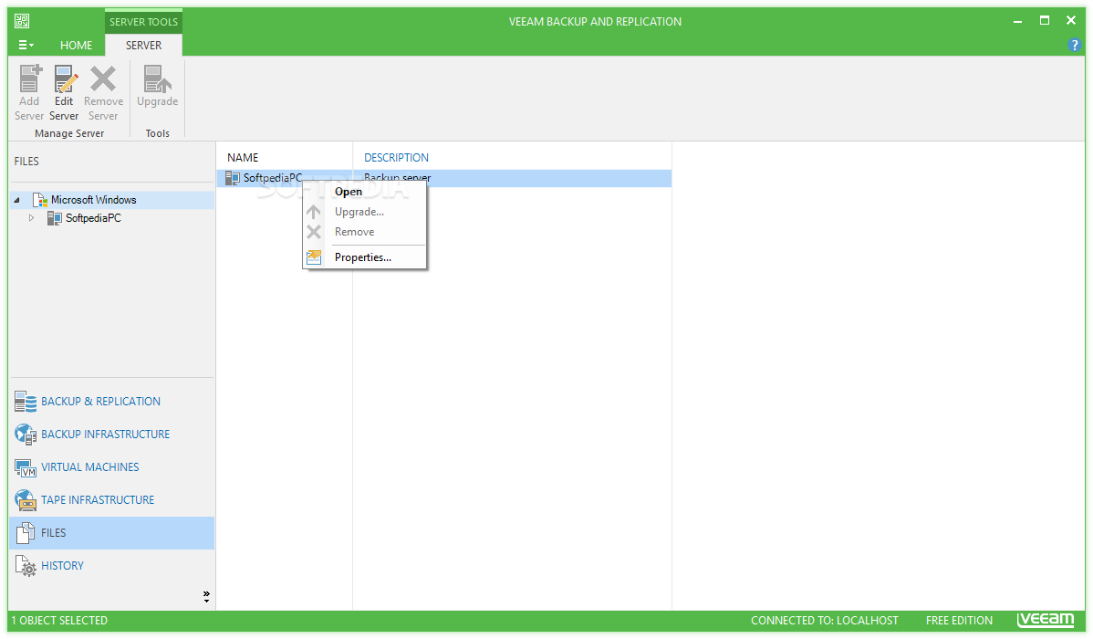Close the Veeam window
This screenshot has width=1093, height=639.
click(1071, 21)
